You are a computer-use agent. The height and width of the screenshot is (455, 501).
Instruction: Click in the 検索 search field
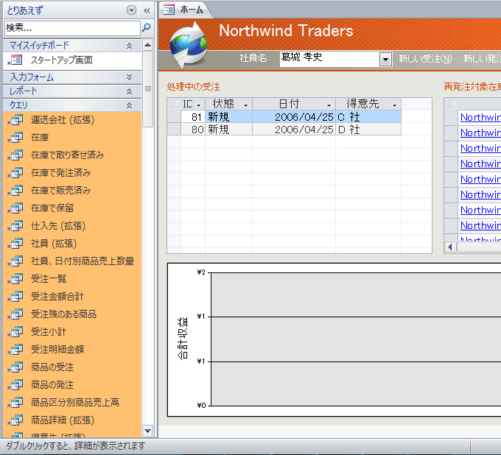(x=72, y=28)
